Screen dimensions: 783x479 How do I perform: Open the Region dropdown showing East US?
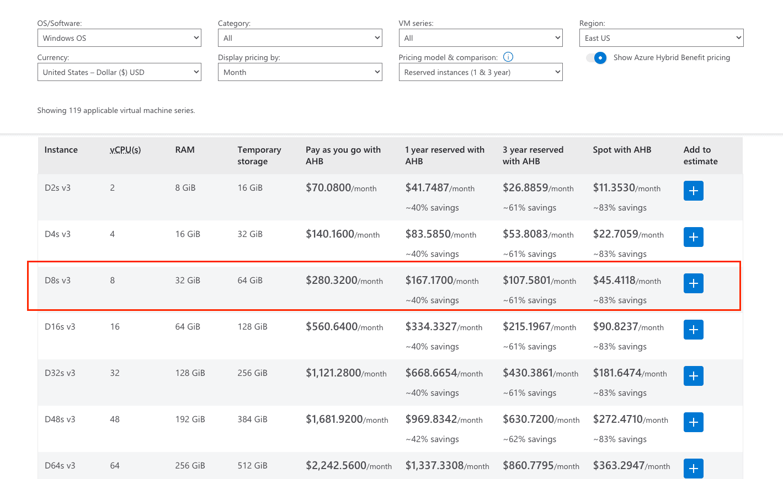(x=662, y=38)
